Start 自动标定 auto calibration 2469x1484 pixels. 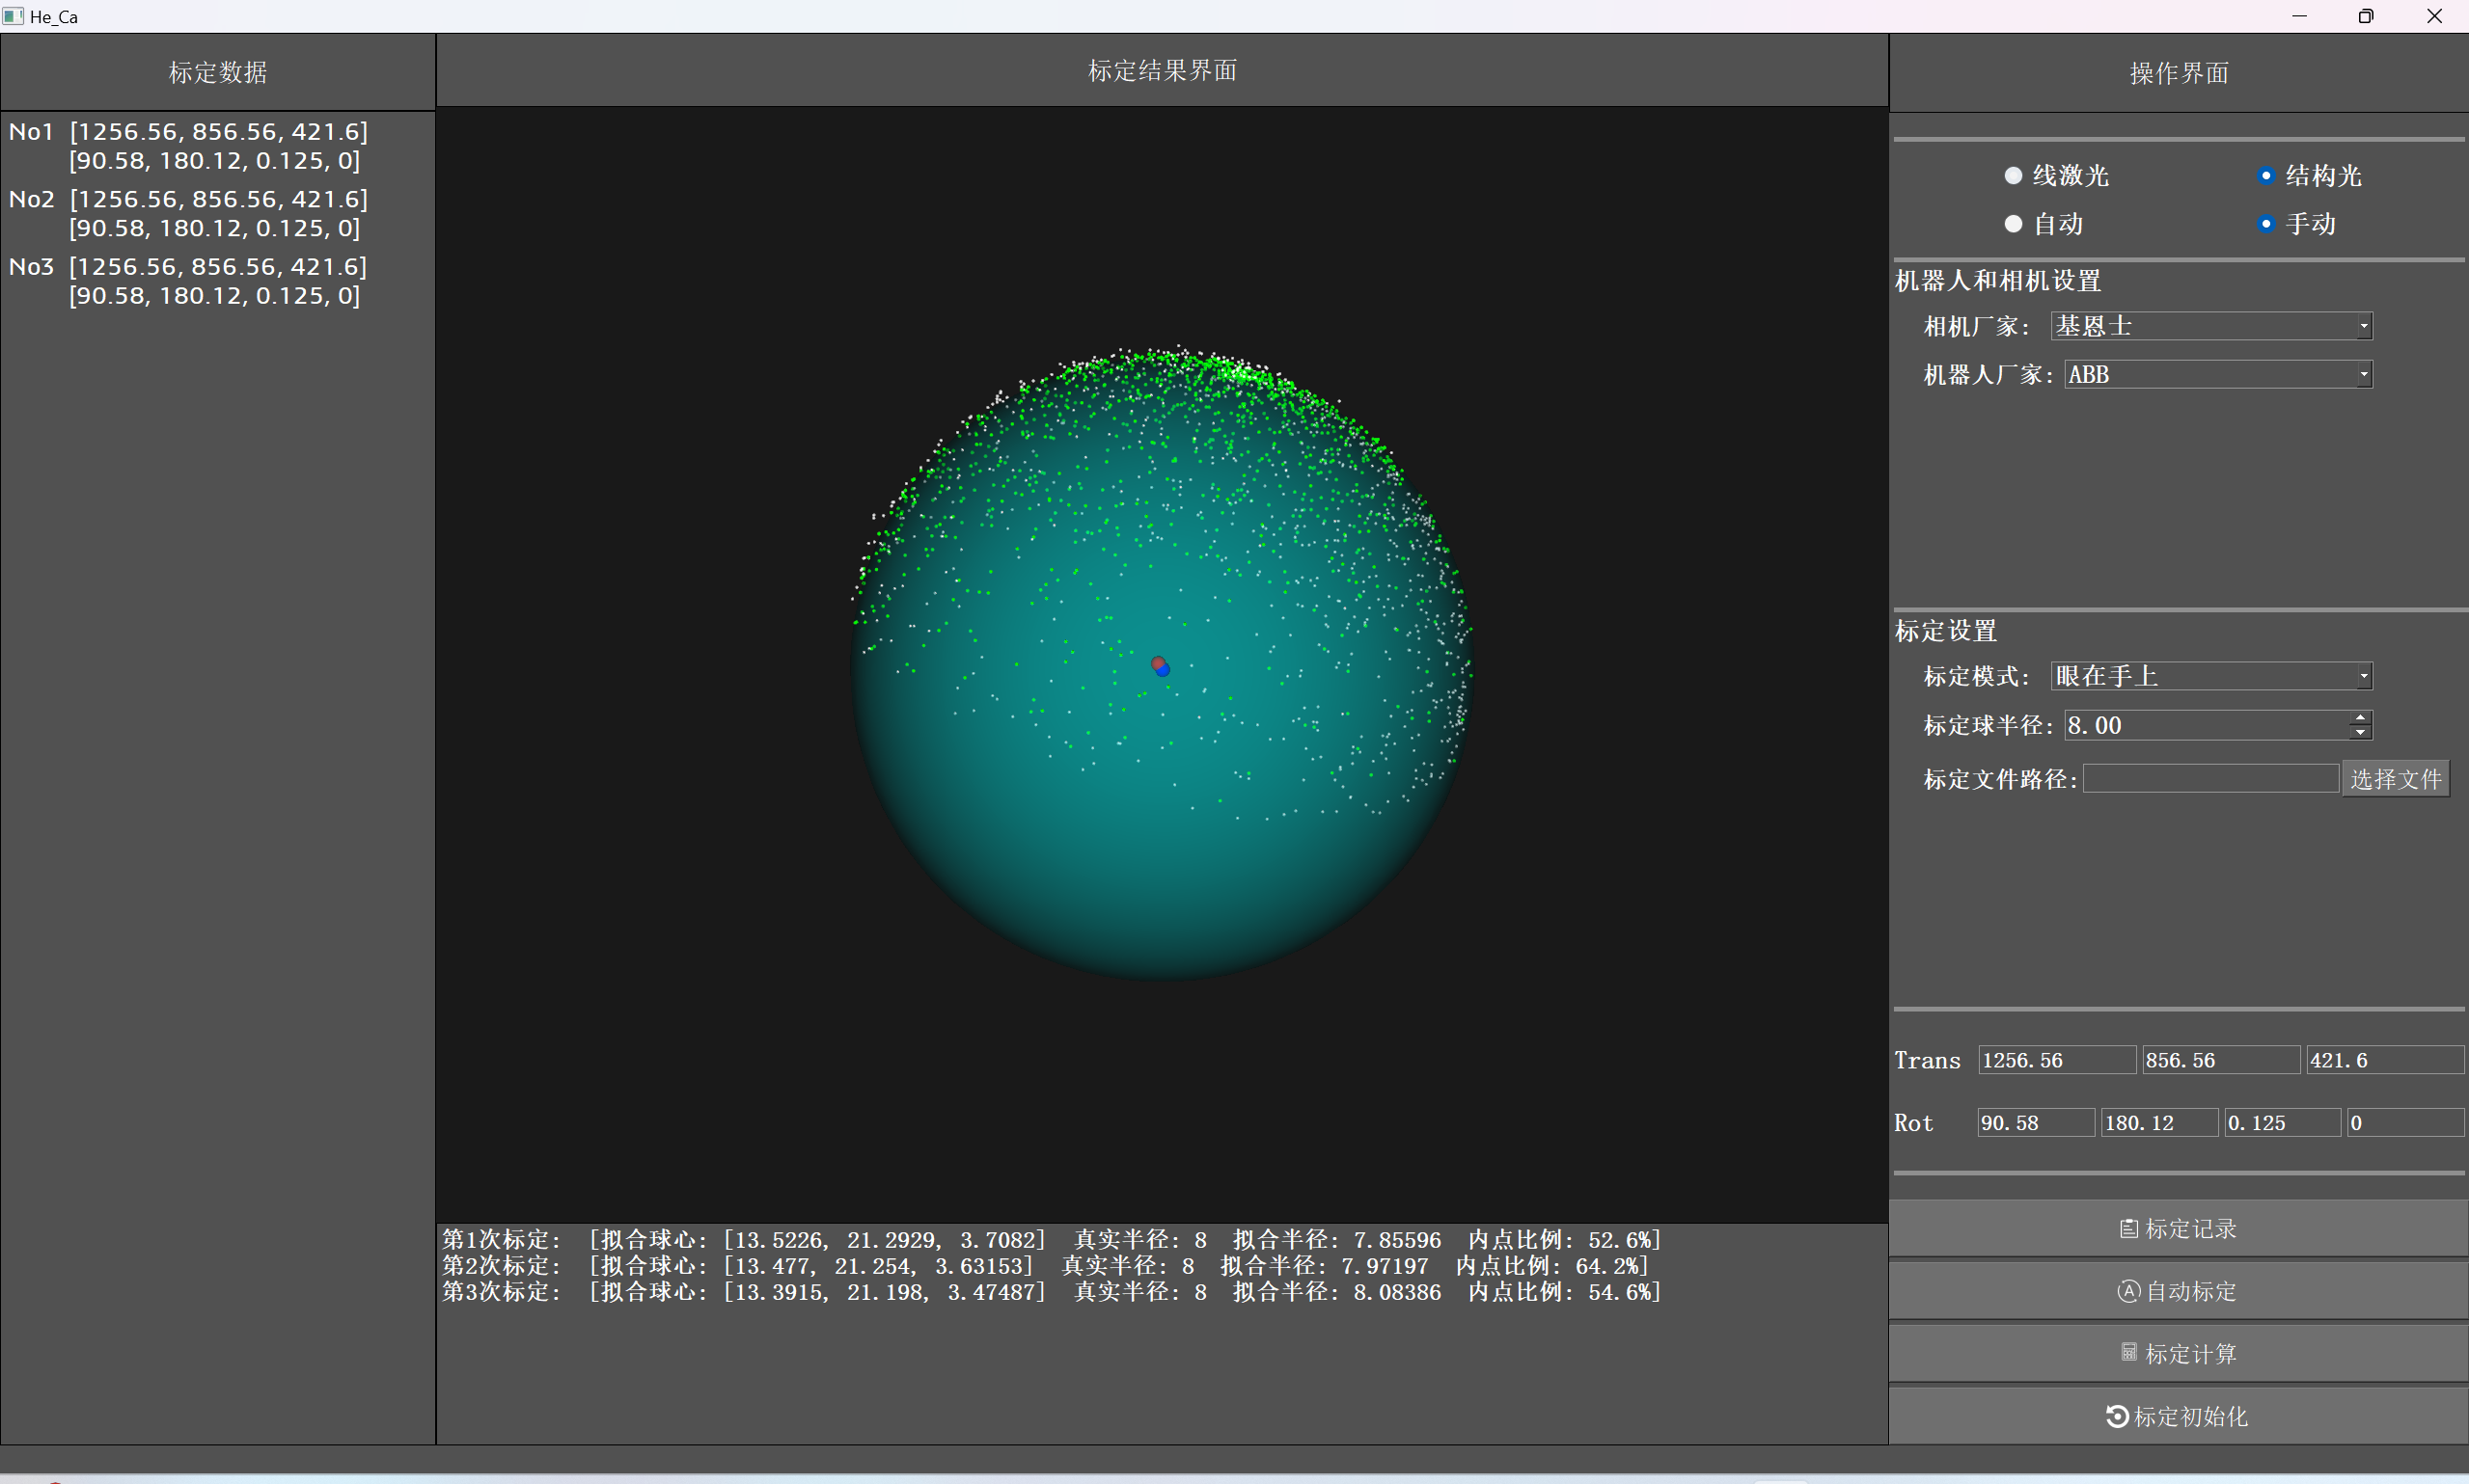(2178, 1291)
